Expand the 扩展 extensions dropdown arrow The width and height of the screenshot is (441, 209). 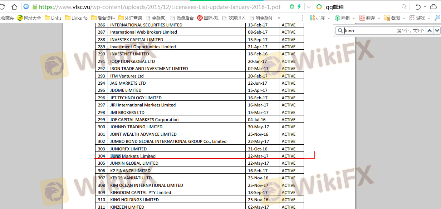point(329,18)
